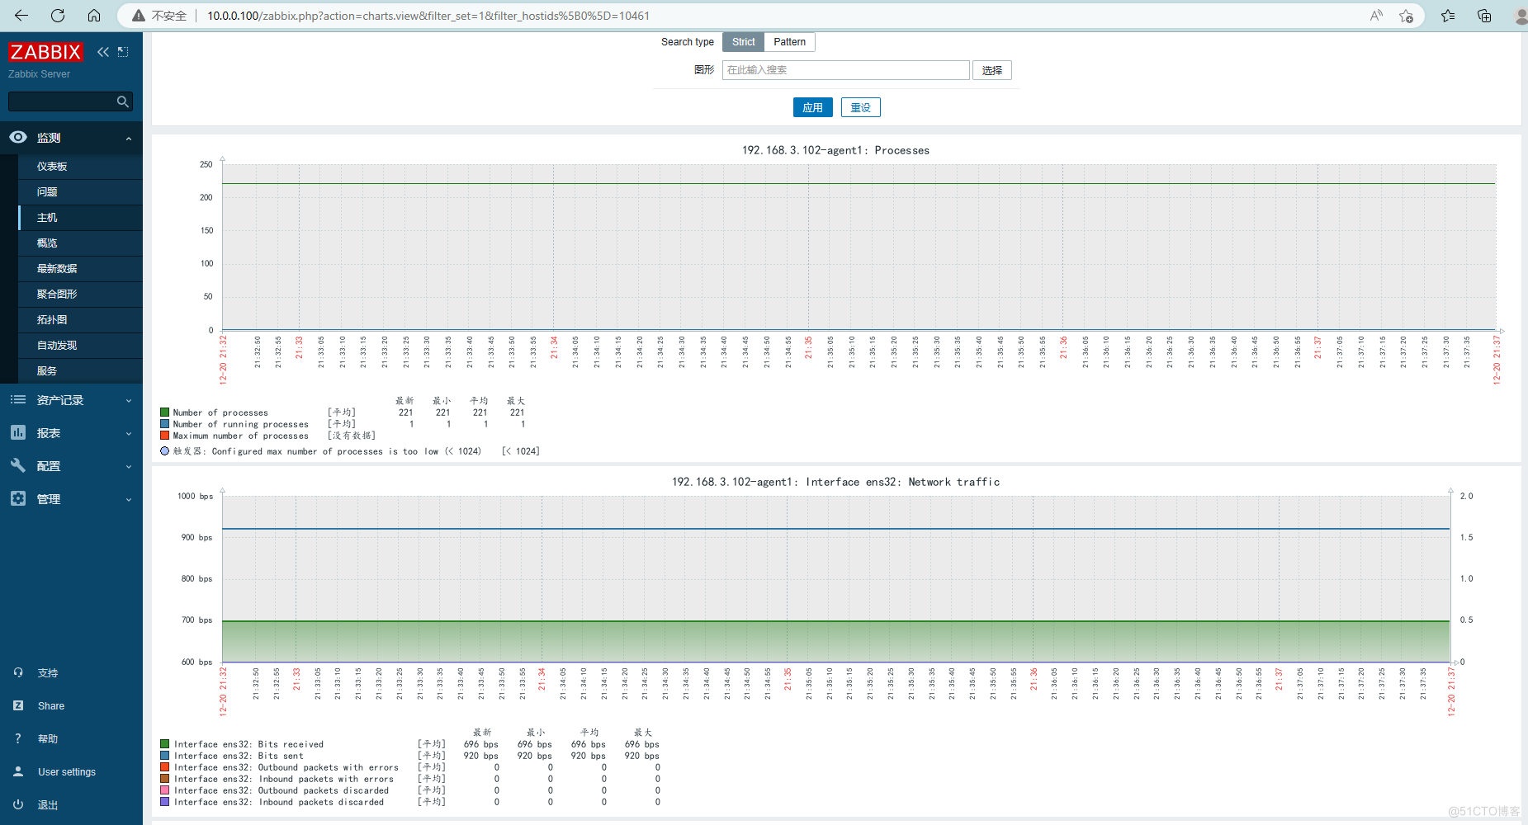Open 自动发现 menu item
The height and width of the screenshot is (825, 1528).
[80, 346]
